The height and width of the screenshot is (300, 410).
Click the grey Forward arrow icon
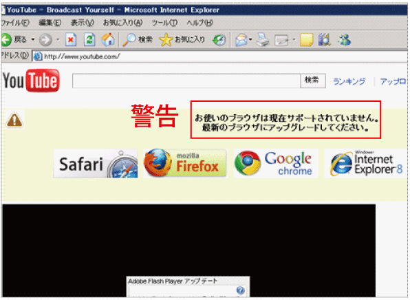(x=45, y=40)
